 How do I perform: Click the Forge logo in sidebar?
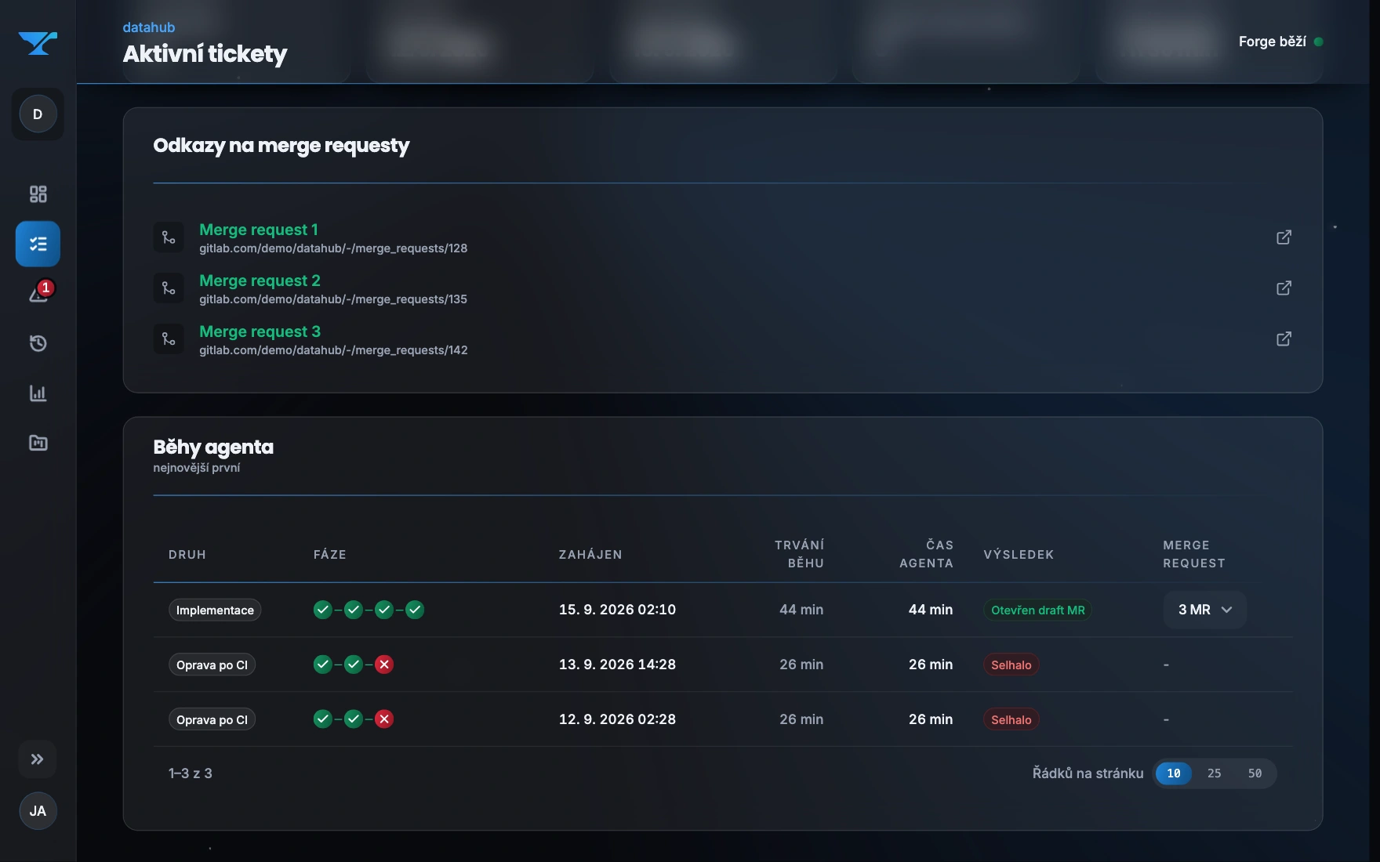(x=38, y=42)
